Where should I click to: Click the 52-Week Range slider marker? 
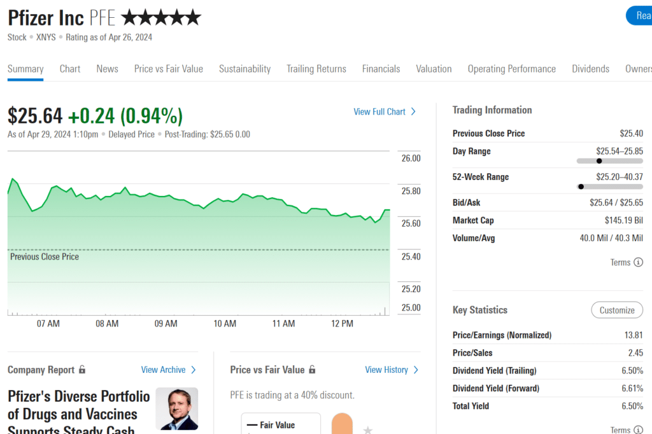tap(580, 186)
